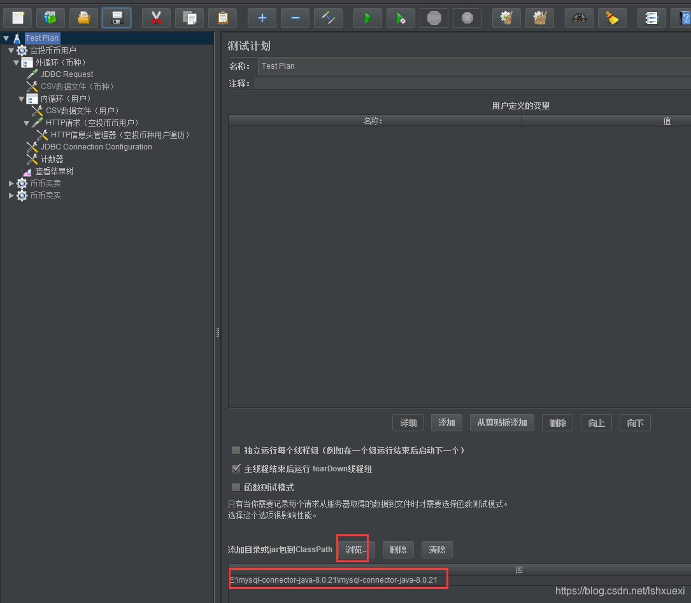Shut down threads with grey X icon
The height and width of the screenshot is (603, 691).
point(467,18)
